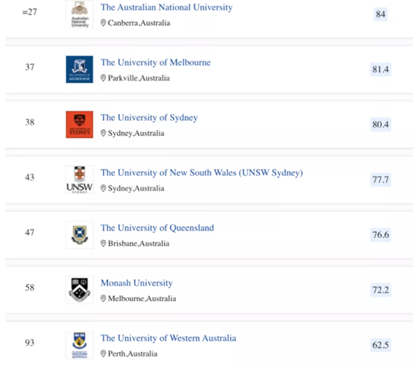Viewport: 413px width, 367px height.
Task: Click the Monash University shield logo
Action: coord(80,290)
